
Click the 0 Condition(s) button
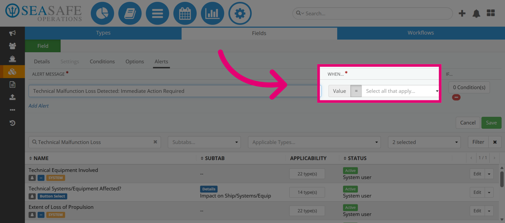[x=469, y=87]
